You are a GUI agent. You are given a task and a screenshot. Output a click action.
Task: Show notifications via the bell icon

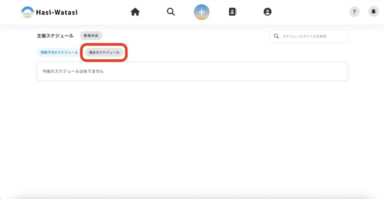(x=373, y=12)
